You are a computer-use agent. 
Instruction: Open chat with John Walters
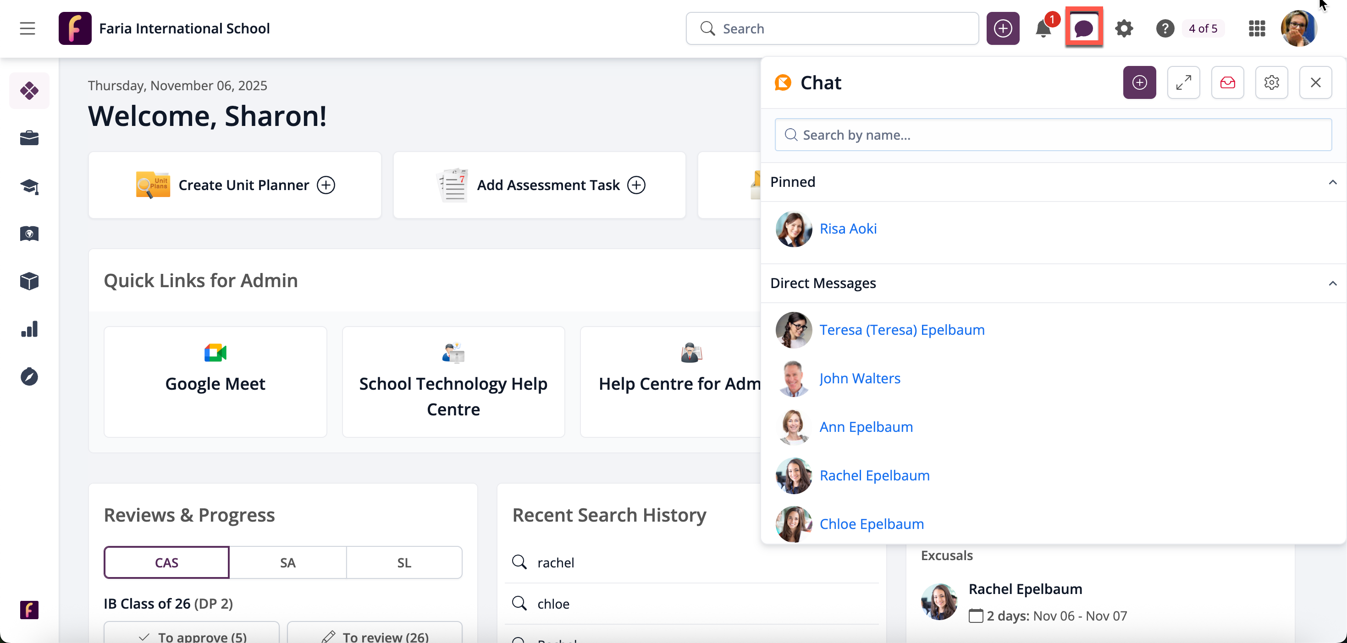[x=860, y=378]
